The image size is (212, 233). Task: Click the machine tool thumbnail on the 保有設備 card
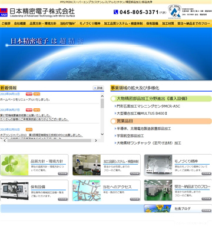click(x=15, y=190)
